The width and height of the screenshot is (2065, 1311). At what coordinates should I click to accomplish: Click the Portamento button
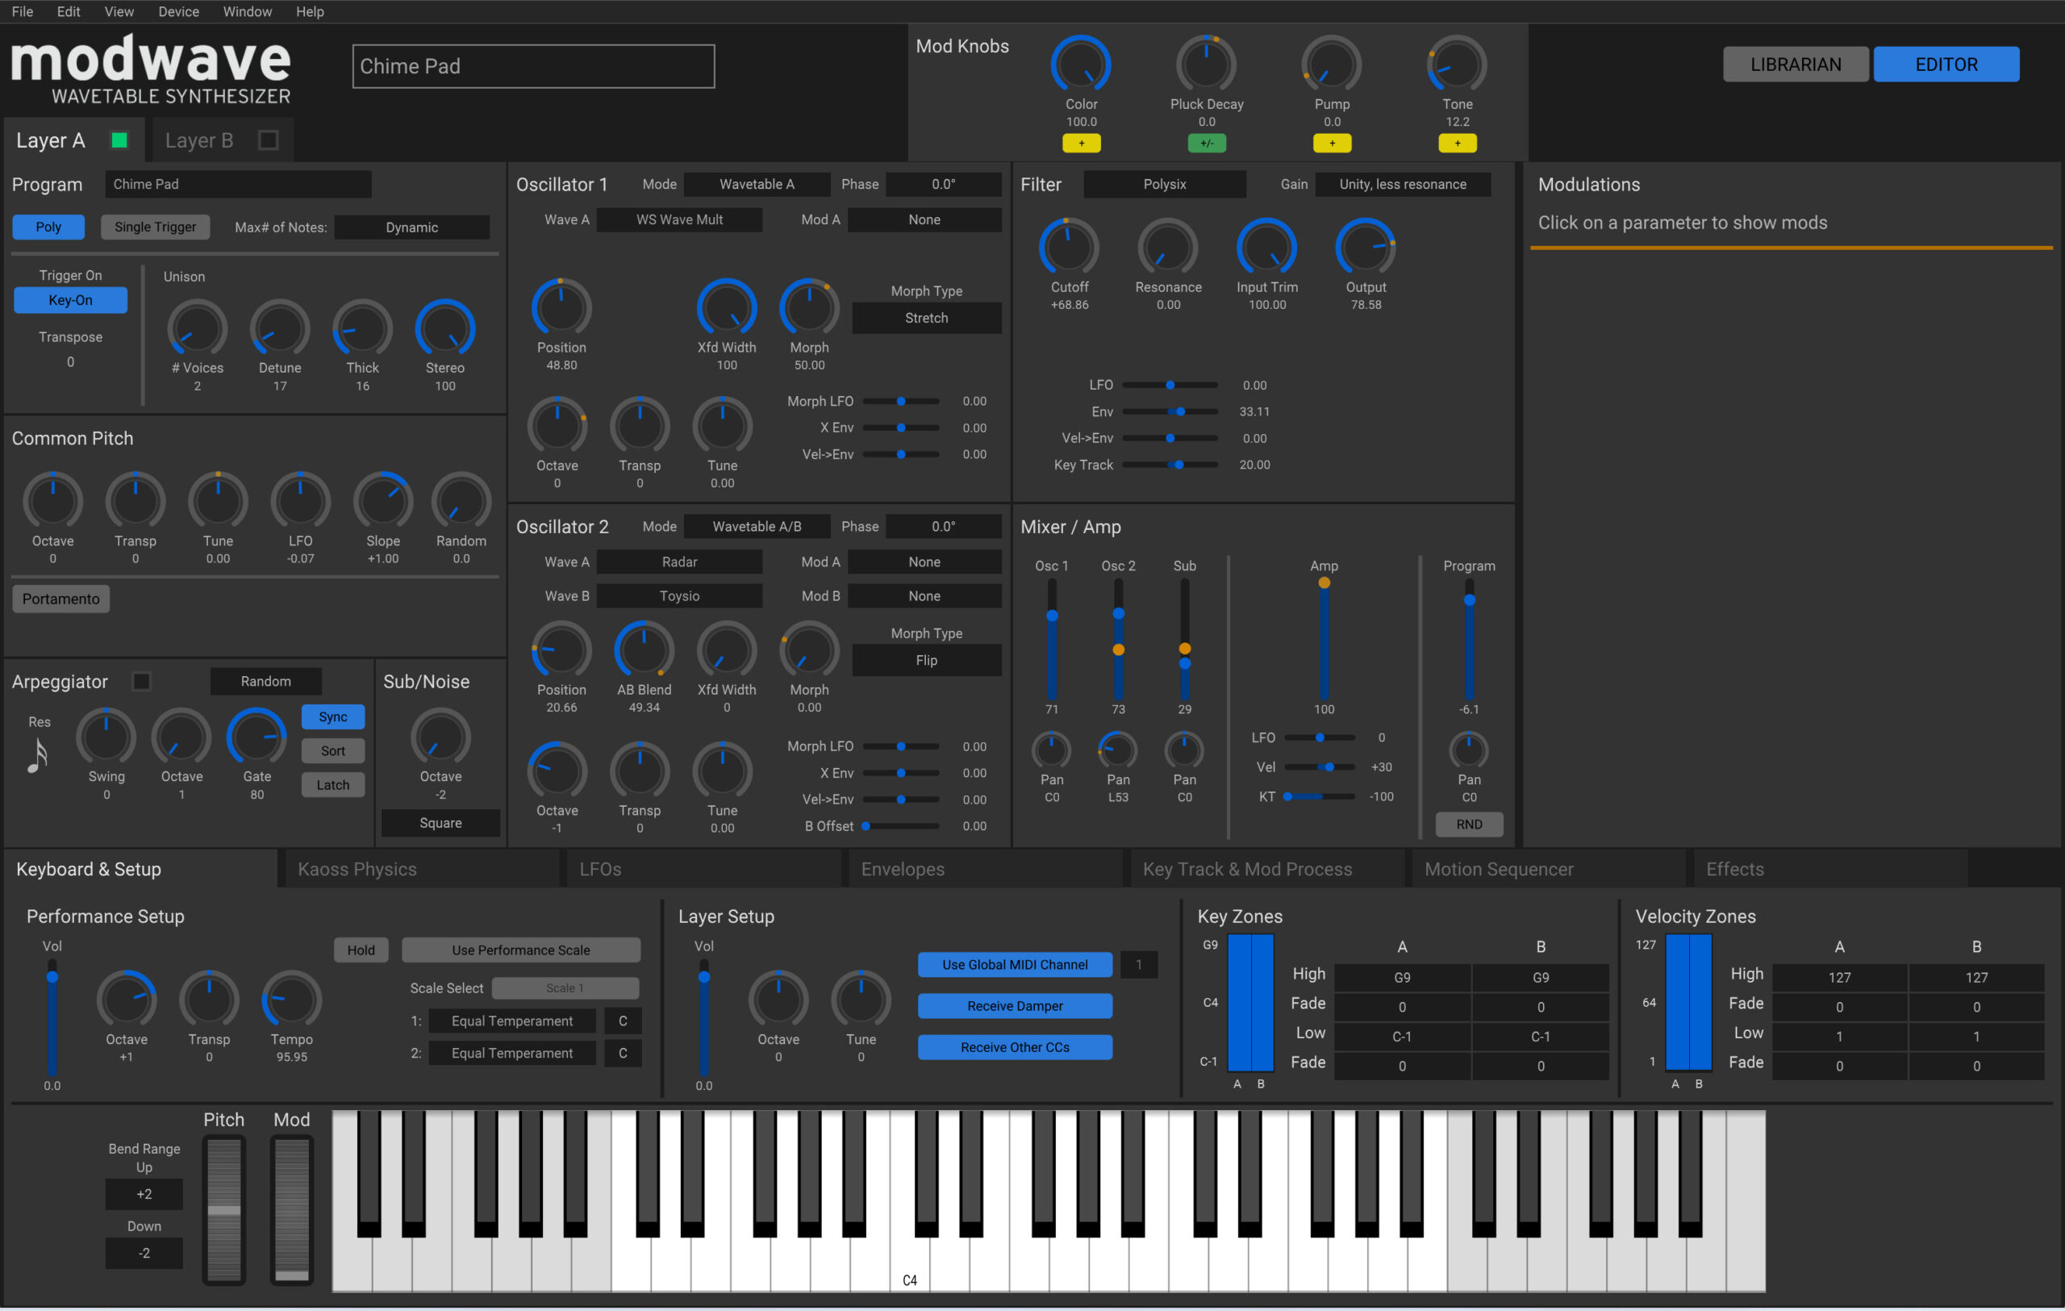click(x=60, y=599)
